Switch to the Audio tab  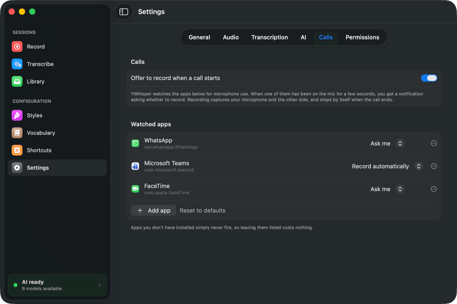point(231,37)
